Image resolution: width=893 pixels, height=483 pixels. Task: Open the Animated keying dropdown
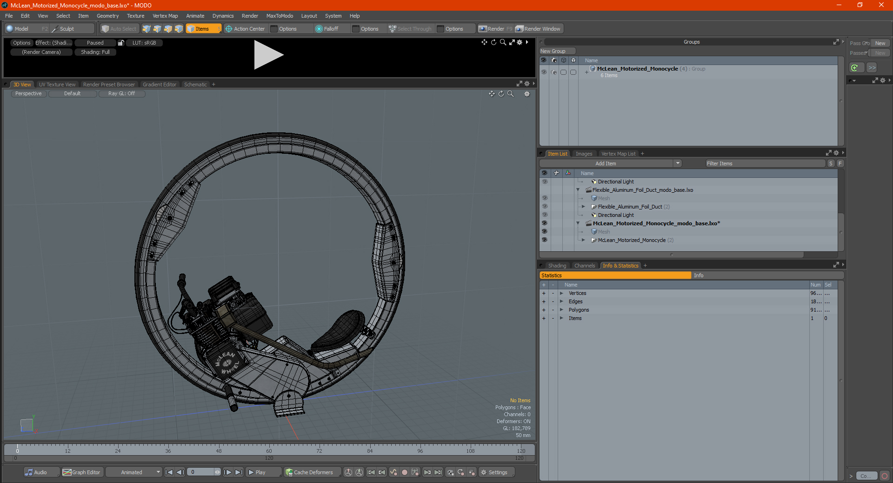[x=134, y=472]
